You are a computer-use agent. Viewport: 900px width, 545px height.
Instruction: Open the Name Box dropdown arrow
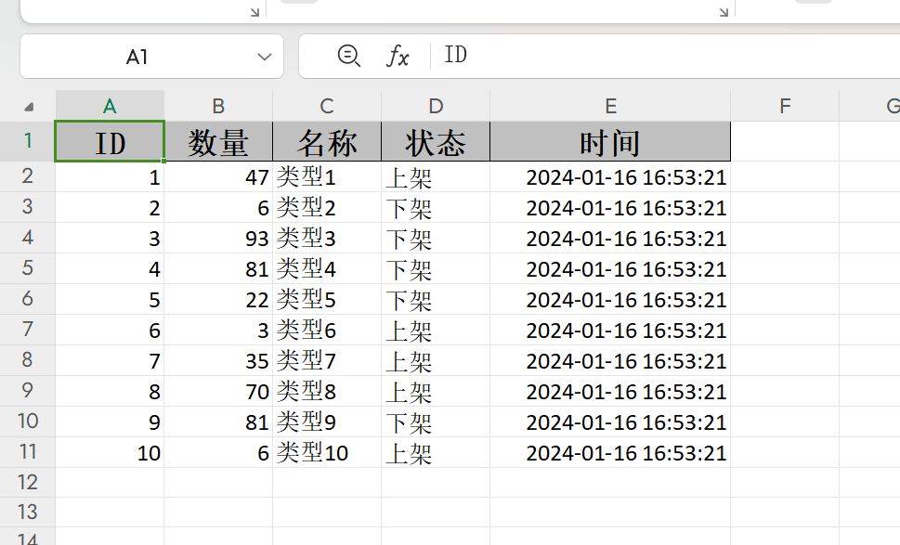[x=264, y=57]
